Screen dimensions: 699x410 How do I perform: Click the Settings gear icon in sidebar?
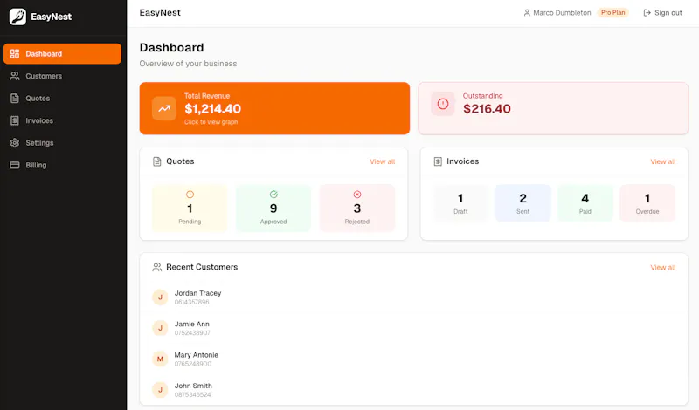(15, 143)
